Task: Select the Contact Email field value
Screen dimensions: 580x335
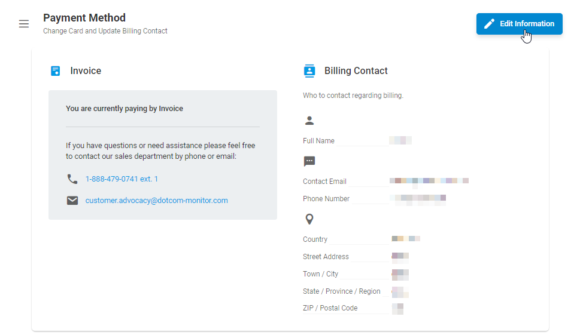Action: (x=429, y=181)
